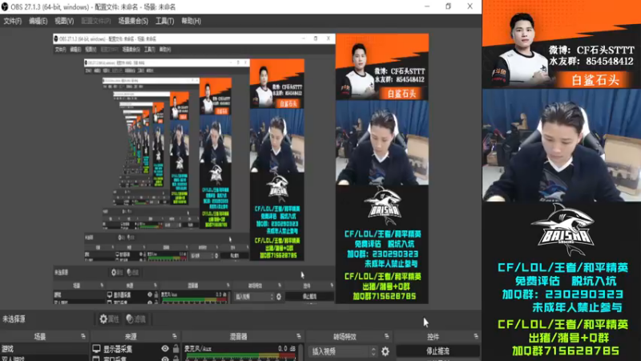
Task: Minimize the OBS window
Action: pyautogui.click(x=427, y=6)
